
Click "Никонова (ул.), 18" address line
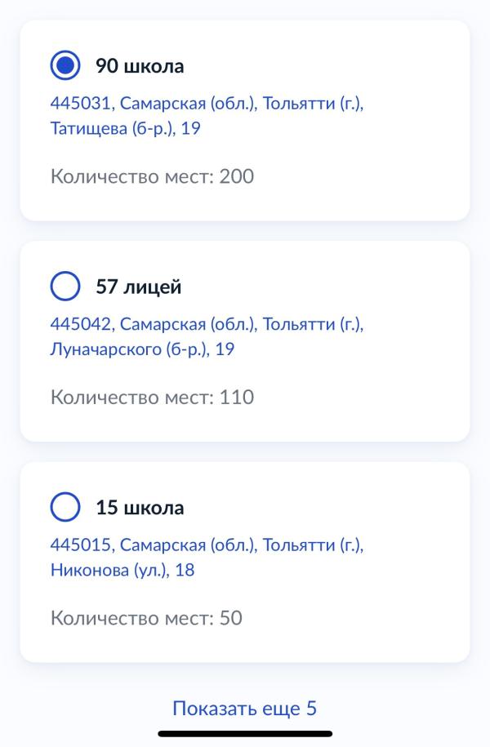(x=122, y=570)
